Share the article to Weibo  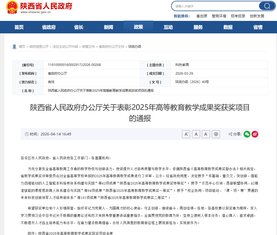coord(255,134)
